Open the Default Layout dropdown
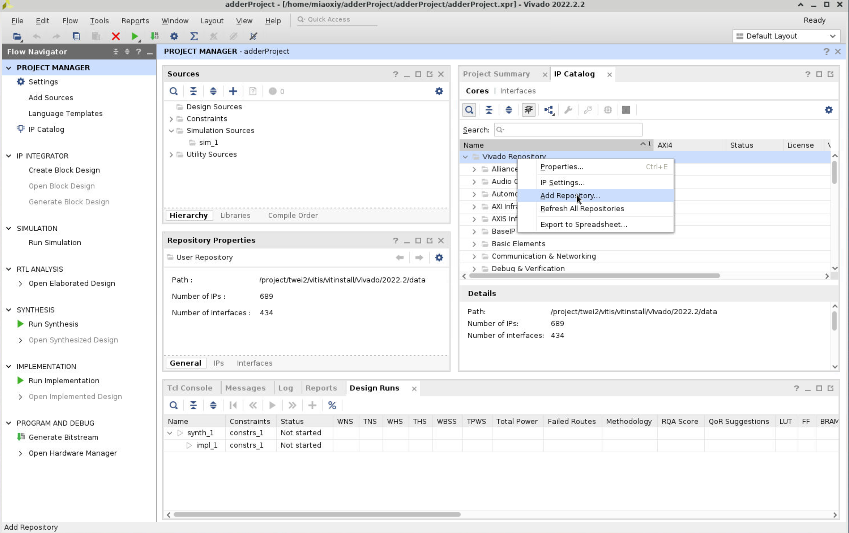The image size is (849, 533). 786,36
